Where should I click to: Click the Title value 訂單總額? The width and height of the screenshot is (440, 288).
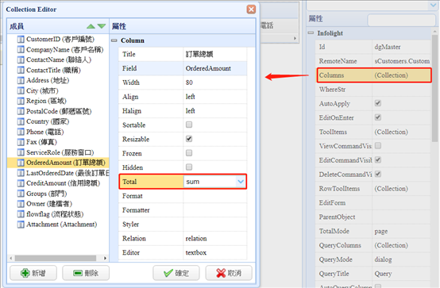click(x=199, y=54)
